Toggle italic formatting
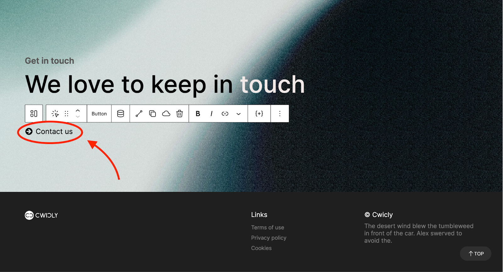Image resolution: width=503 pixels, height=272 pixels. pyautogui.click(x=211, y=114)
